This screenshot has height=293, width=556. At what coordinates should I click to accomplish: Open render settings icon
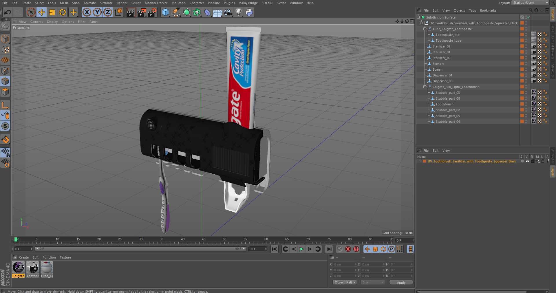tap(152, 12)
